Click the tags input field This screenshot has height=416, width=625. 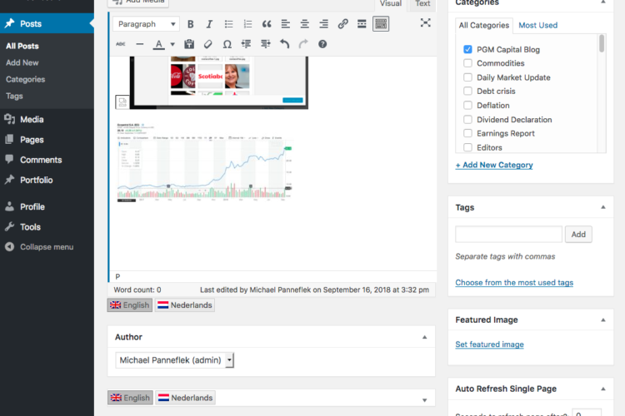tap(508, 235)
